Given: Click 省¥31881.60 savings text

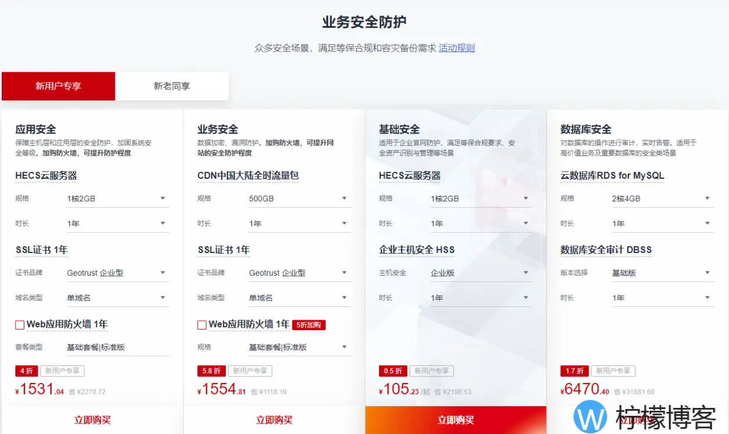Looking at the screenshot, I should [634, 392].
